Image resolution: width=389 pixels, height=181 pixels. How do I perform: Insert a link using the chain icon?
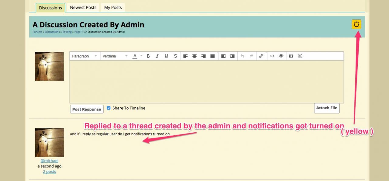point(261,56)
